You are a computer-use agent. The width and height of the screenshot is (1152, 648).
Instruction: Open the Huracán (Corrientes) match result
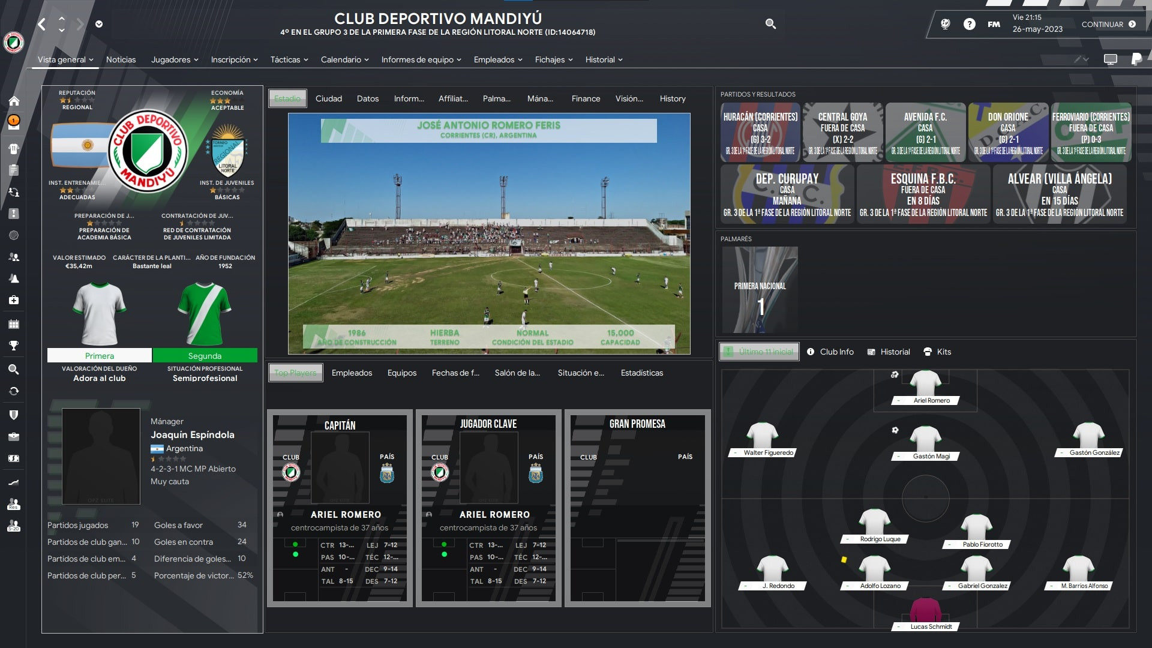[760, 133]
